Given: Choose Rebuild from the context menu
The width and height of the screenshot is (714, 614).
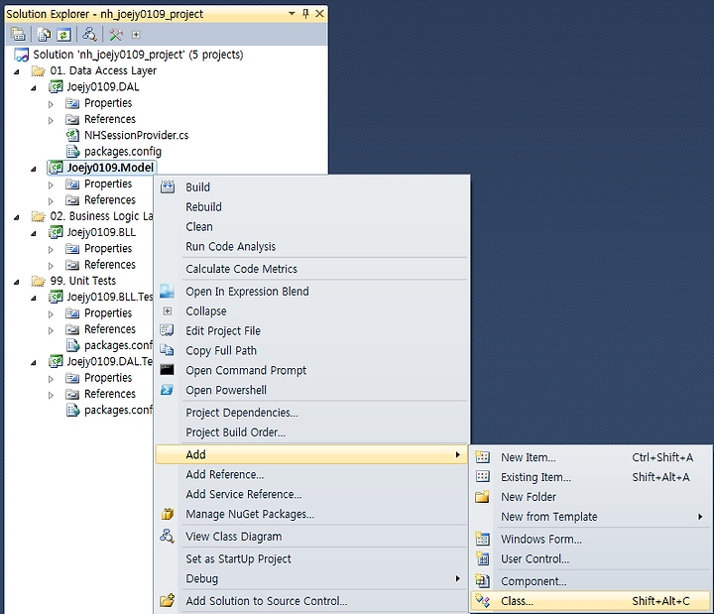Looking at the screenshot, I should pyautogui.click(x=312, y=206).
